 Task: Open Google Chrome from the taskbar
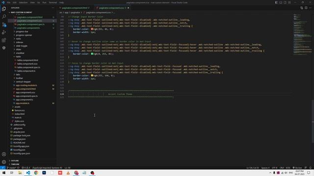point(36,173)
